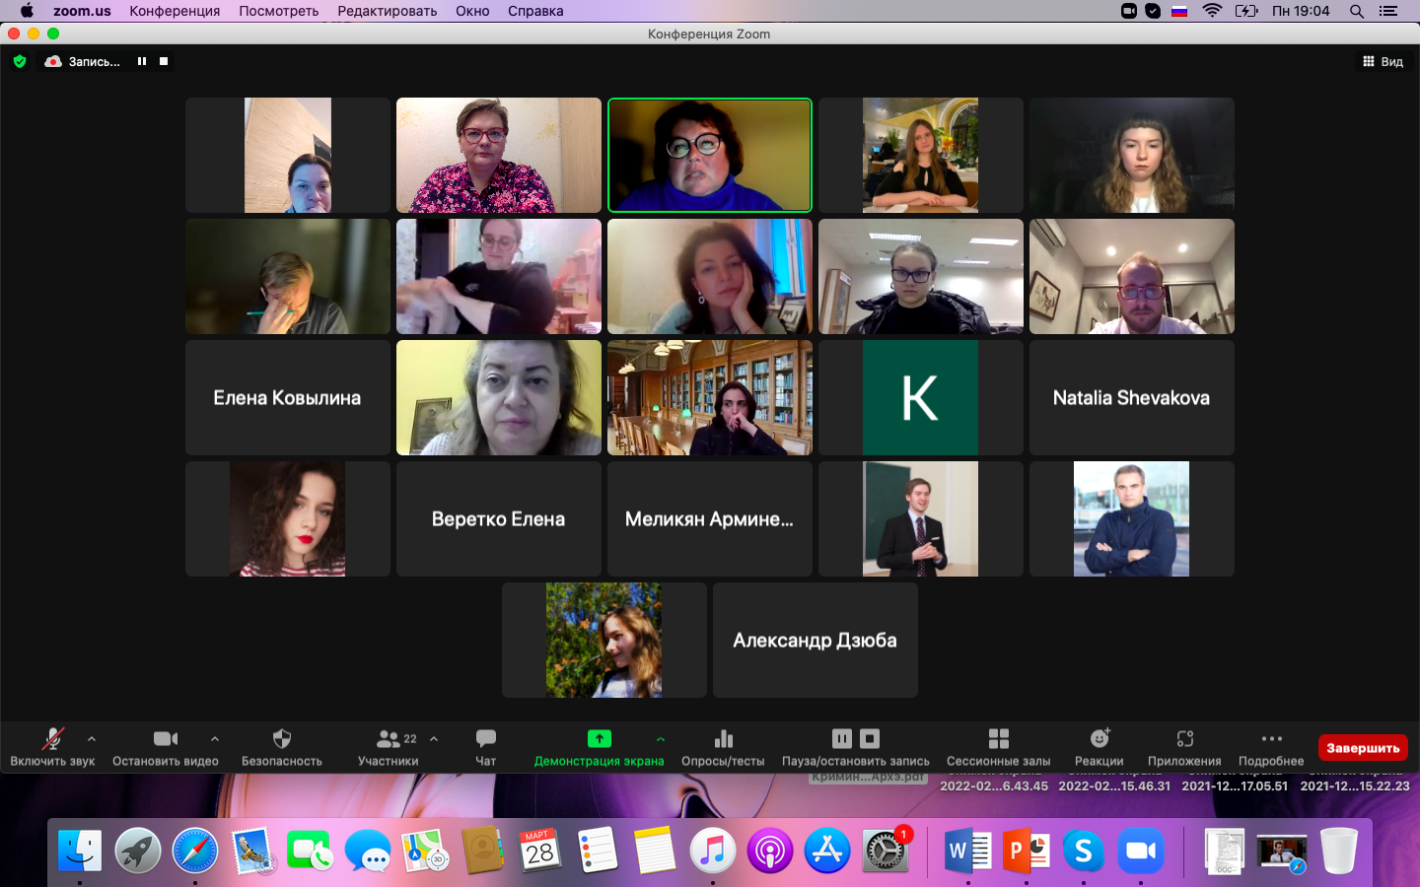Open Microsoft Word in the Dock
1420x887 pixels.
[967, 851]
